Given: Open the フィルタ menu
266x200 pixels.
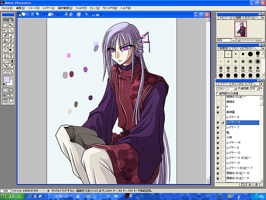Looking at the screenshot, I should click(81, 8).
